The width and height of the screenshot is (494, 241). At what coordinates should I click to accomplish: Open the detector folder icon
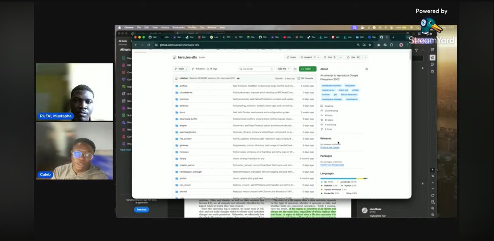(177, 105)
